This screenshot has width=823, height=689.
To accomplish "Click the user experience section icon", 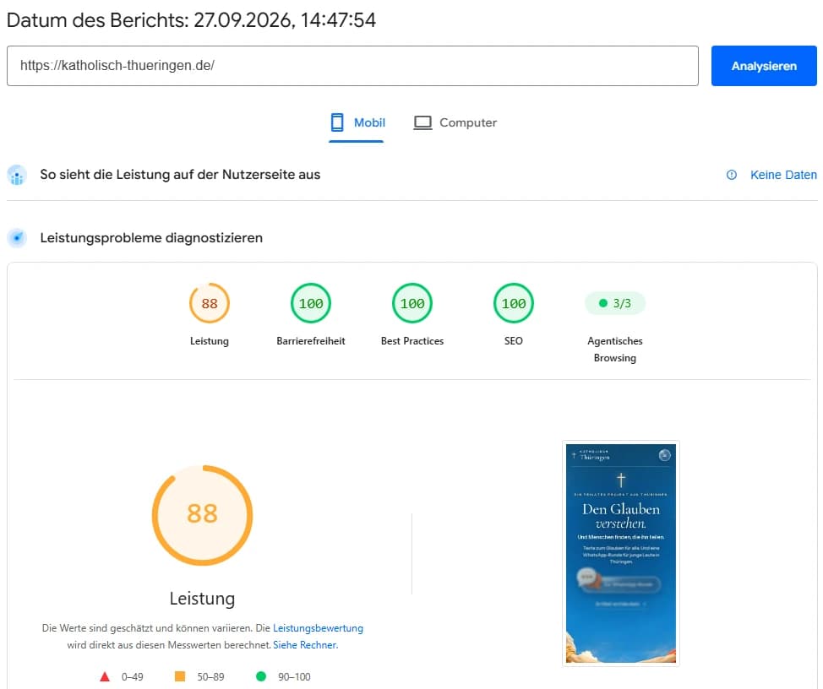I will click(x=17, y=175).
